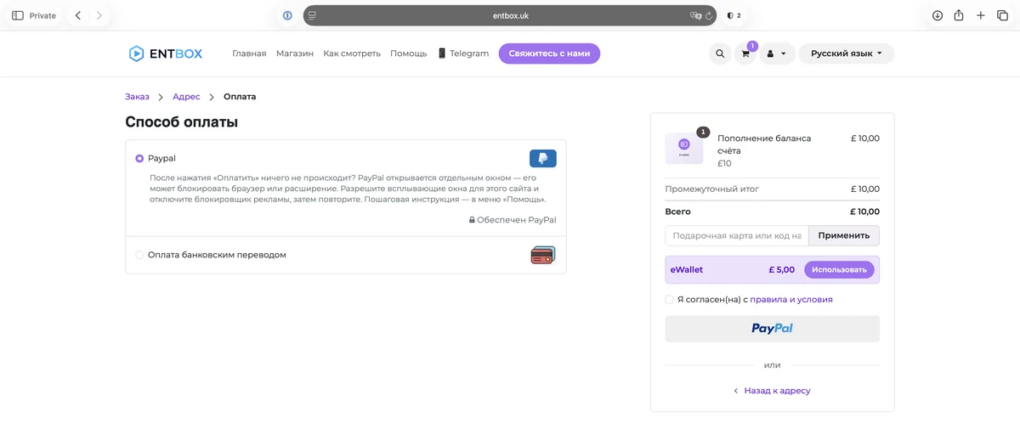Click the PayPal logo badge
This screenshot has height=423, width=1020.
(x=542, y=159)
